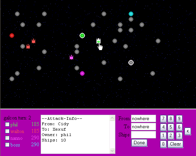Select the white-outlined gray planet
This screenshot has height=156, width=196.
(131, 63)
